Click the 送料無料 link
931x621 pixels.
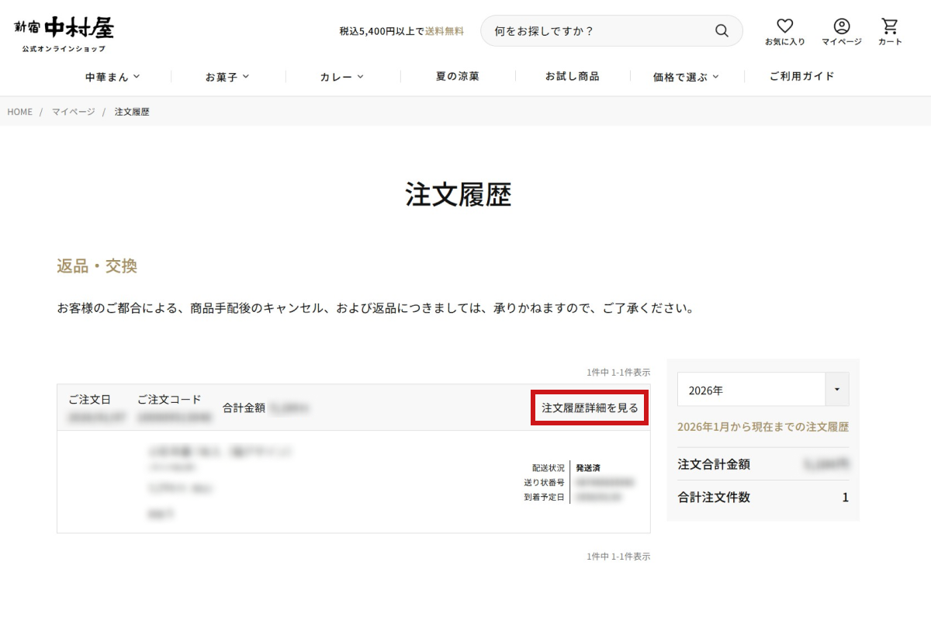(445, 31)
